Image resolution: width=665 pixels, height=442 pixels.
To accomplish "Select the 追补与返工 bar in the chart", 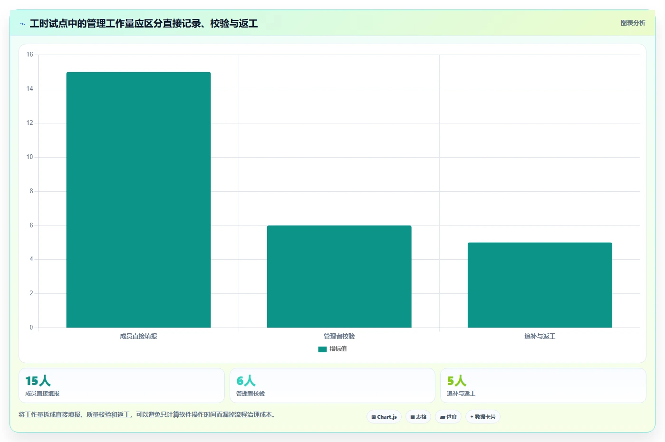I will (540, 285).
